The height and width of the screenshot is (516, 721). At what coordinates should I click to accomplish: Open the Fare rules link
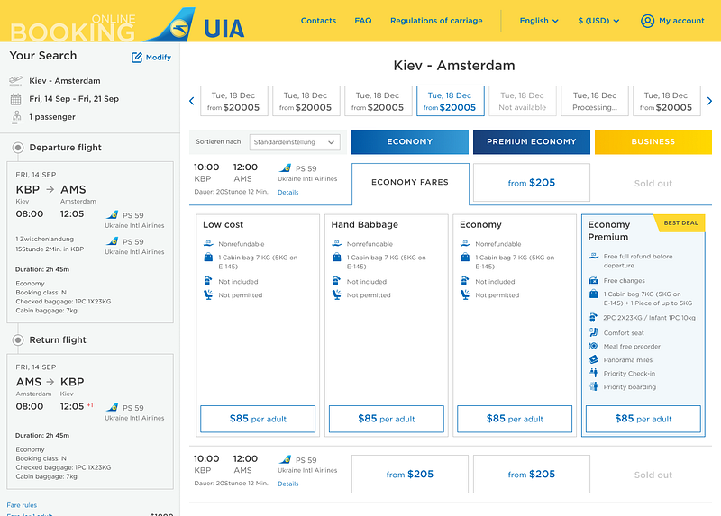coord(22,505)
